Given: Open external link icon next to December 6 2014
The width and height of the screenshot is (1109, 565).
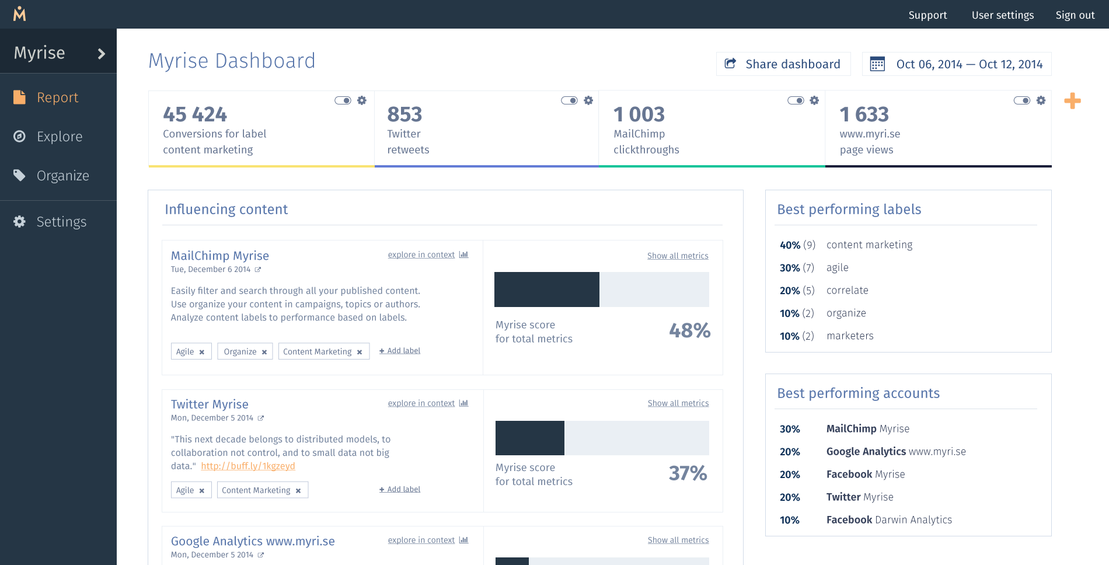Looking at the screenshot, I should tap(258, 270).
